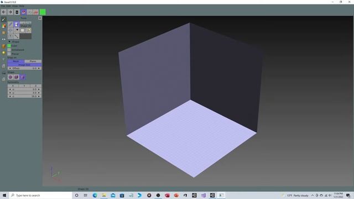Close the Tools panel with X

(x=40, y=18)
